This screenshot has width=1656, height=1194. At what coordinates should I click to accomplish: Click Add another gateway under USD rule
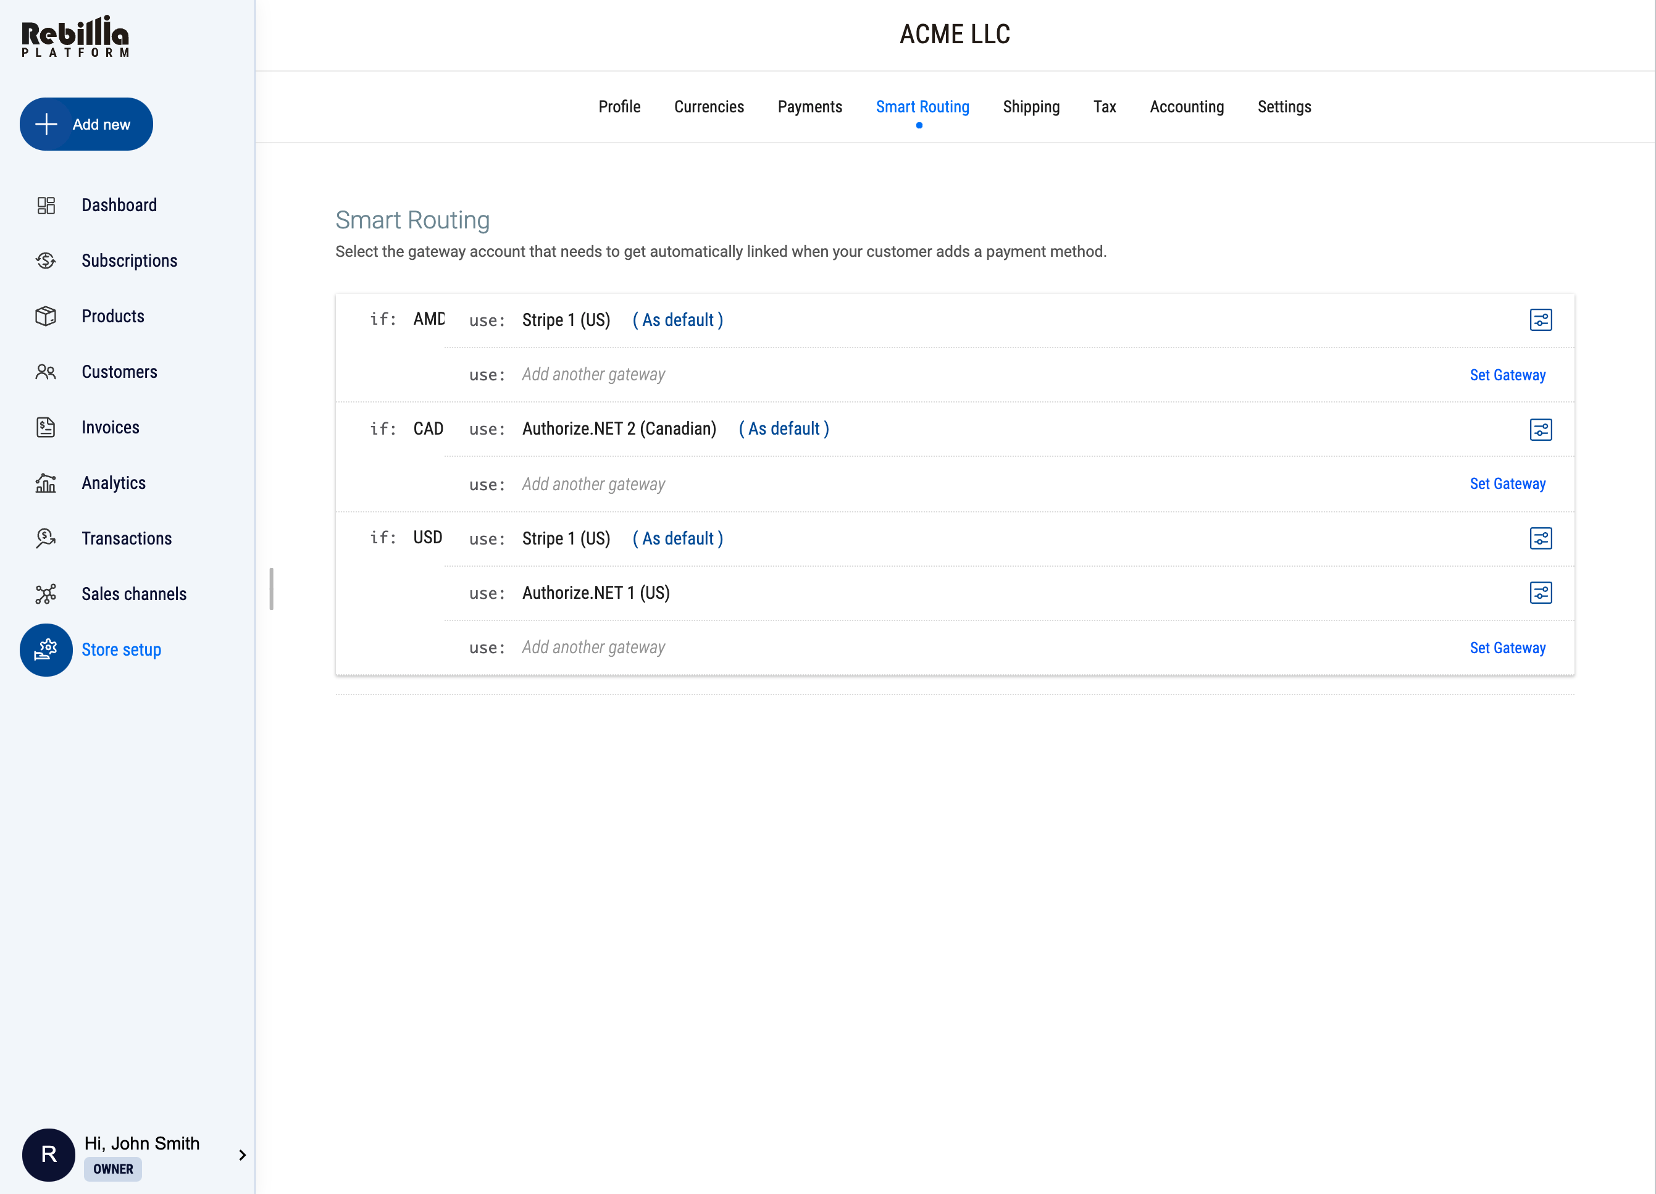(x=593, y=647)
